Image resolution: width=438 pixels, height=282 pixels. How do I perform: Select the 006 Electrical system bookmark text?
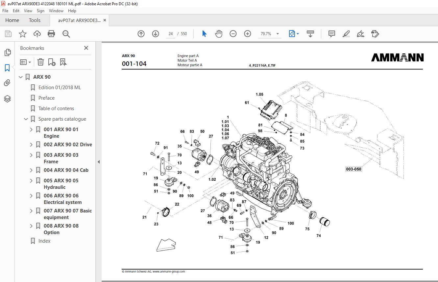point(63,199)
